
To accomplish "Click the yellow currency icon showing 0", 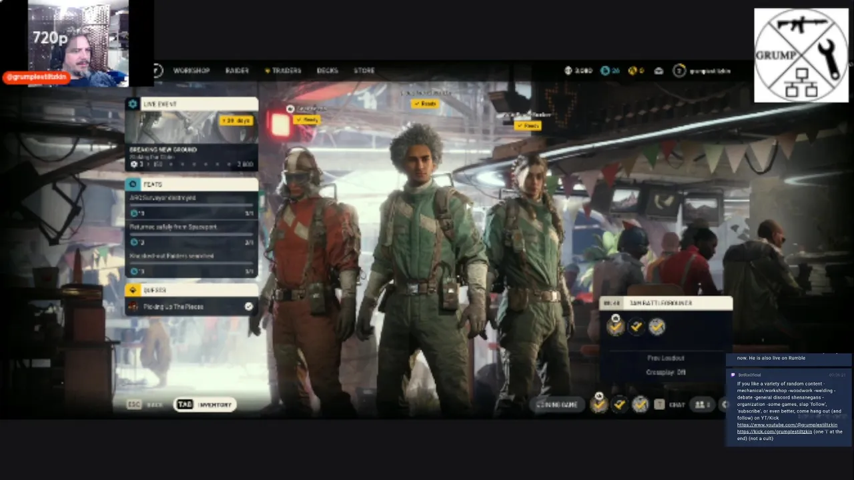I will 632,70.
